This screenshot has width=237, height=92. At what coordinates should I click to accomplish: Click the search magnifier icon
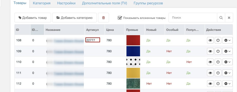pos(221,18)
